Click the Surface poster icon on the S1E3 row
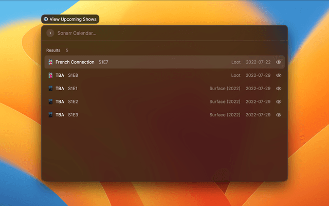Viewport: 329px width, 206px height. click(x=50, y=115)
